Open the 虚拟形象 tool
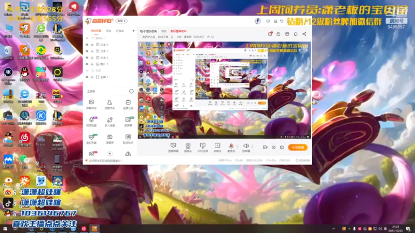This screenshot has width=415, height=233. (x=91, y=139)
